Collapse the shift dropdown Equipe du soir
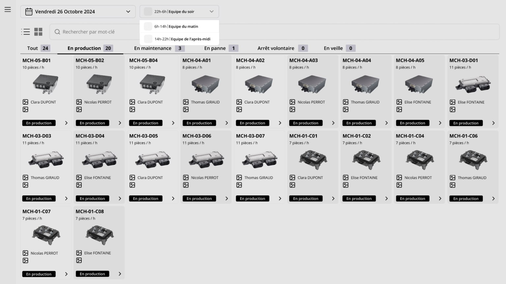 click(x=211, y=12)
